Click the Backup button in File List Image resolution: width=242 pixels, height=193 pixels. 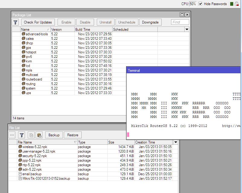point(54,135)
